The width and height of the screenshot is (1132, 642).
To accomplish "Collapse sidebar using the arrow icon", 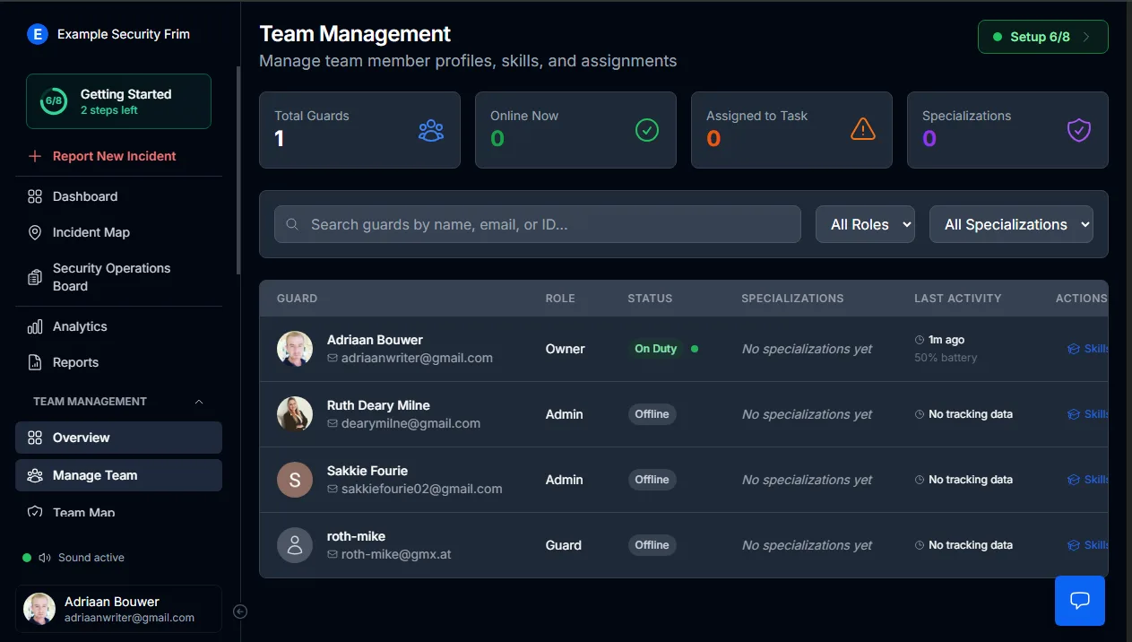I will (x=240, y=612).
